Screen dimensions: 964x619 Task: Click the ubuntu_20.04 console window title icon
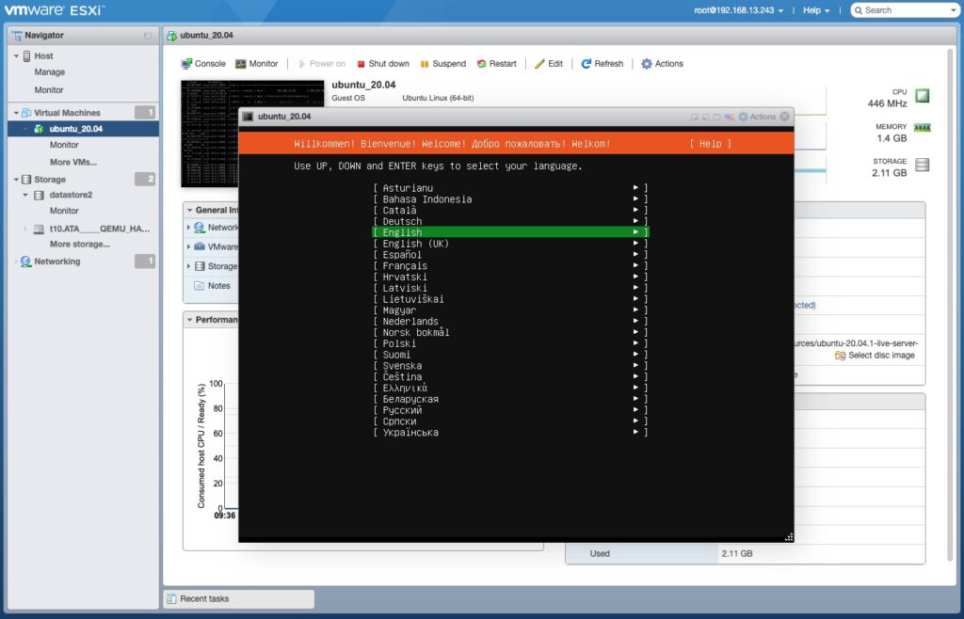248,117
